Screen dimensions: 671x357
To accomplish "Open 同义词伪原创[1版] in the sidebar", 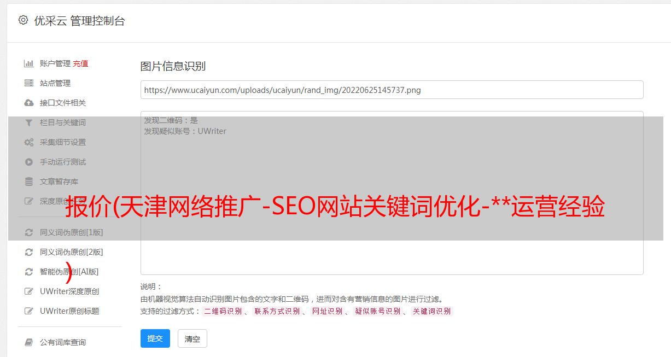I will pos(71,232).
